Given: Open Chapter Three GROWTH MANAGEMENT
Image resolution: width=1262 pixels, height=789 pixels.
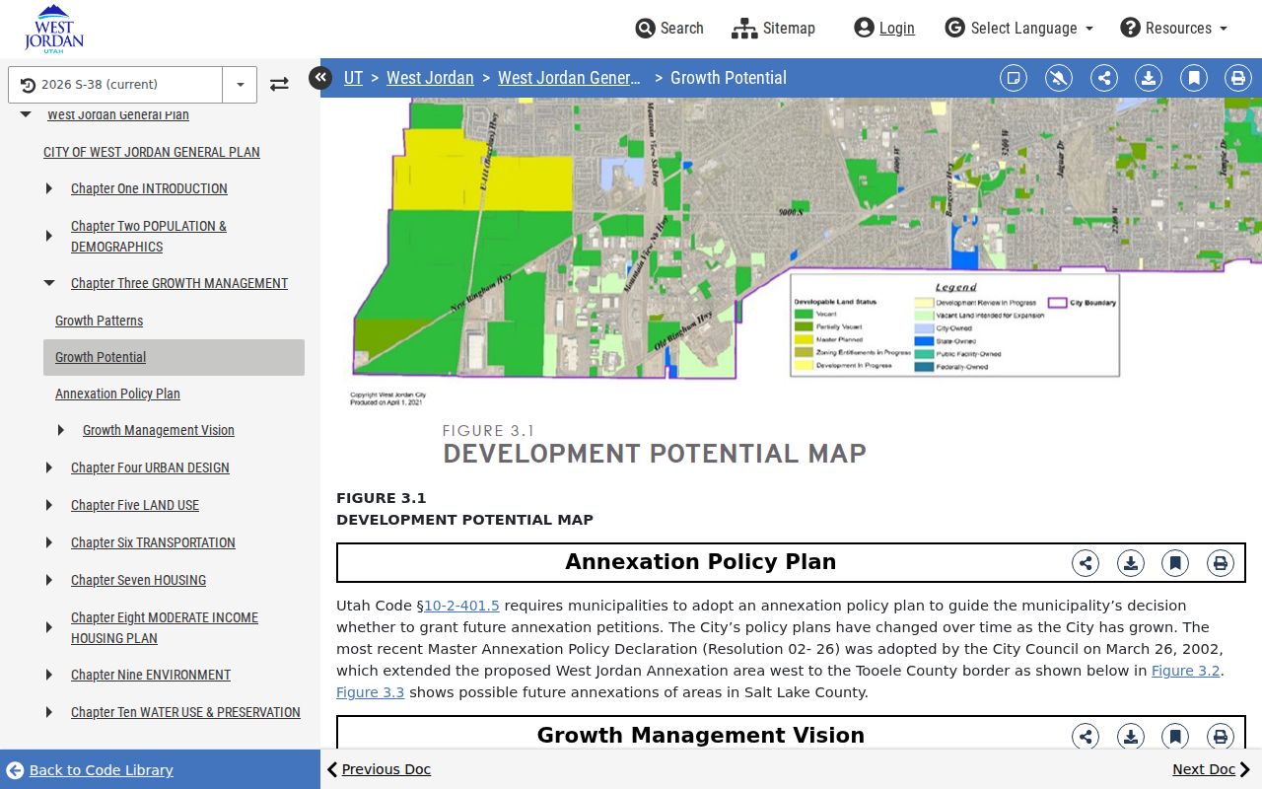Looking at the screenshot, I should tap(179, 283).
